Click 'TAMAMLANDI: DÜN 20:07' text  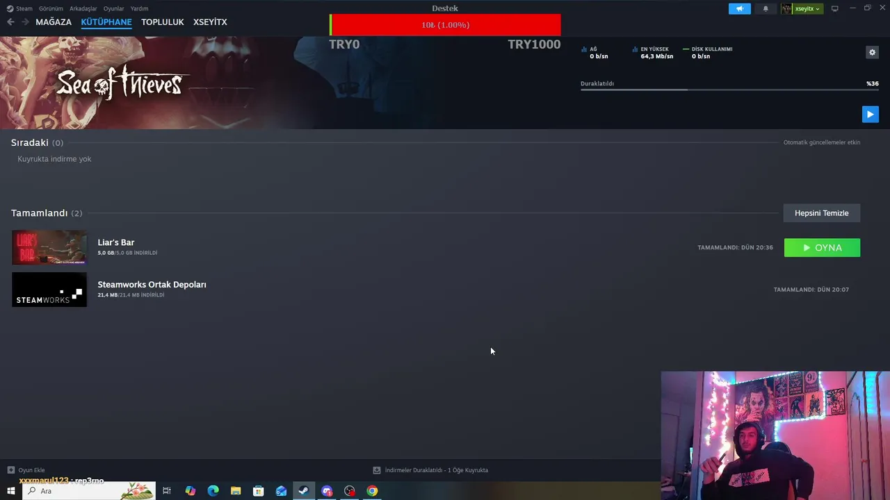click(811, 290)
